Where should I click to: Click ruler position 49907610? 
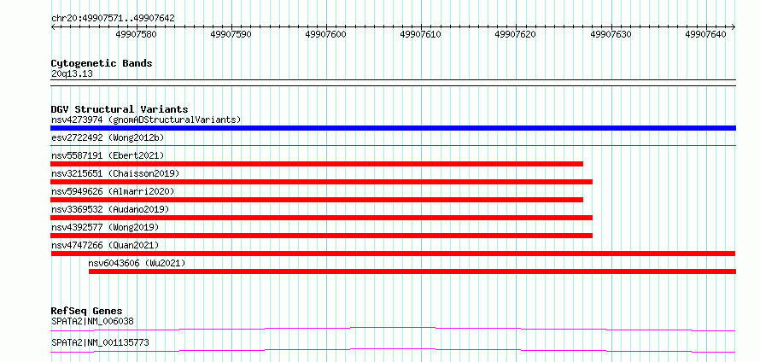[421, 35]
